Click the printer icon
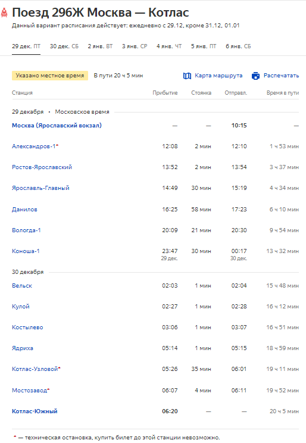306x443 pixels. point(255,76)
